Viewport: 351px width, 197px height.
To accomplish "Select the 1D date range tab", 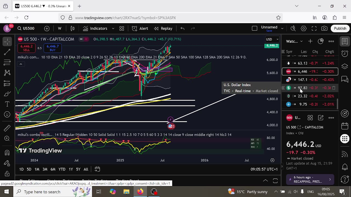I will coord(21,169).
